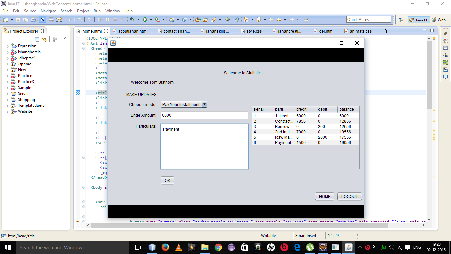
Task: Switch to the aboutishan.html editor tab
Action: [132, 31]
